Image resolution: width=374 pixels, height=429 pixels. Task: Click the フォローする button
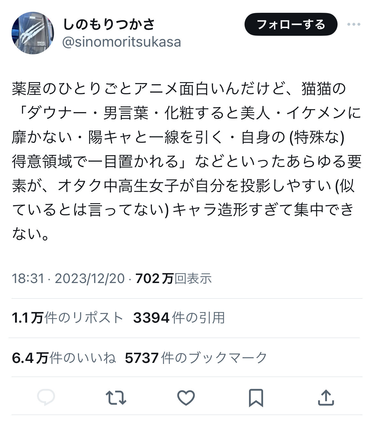(x=291, y=25)
